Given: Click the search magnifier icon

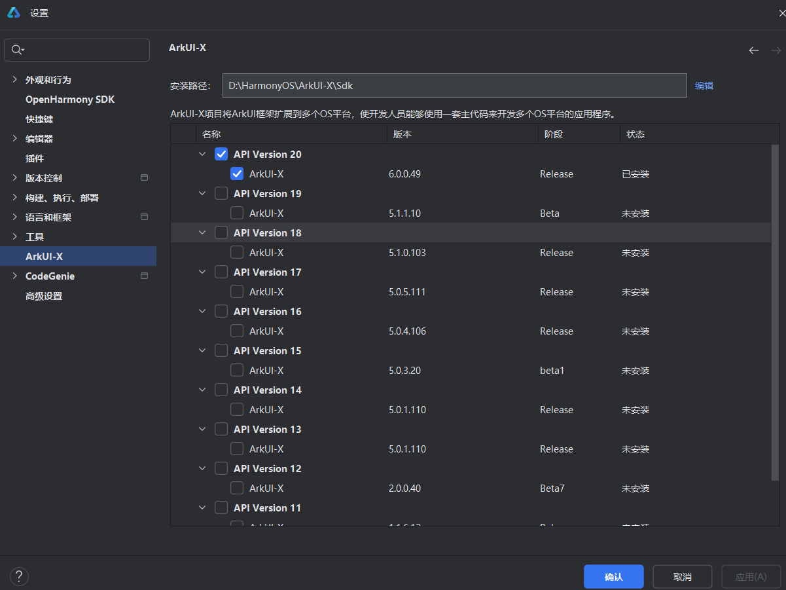Looking at the screenshot, I should 17,50.
